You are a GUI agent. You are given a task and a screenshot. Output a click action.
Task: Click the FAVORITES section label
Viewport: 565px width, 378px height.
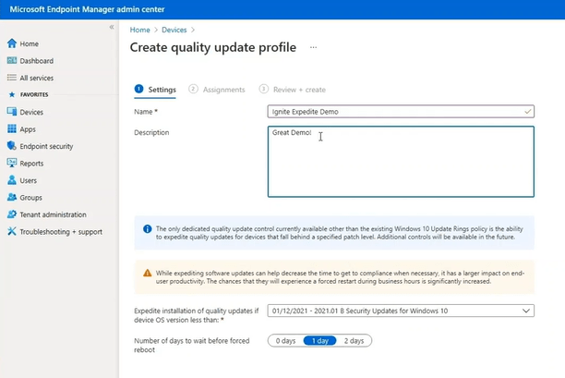(34, 94)
